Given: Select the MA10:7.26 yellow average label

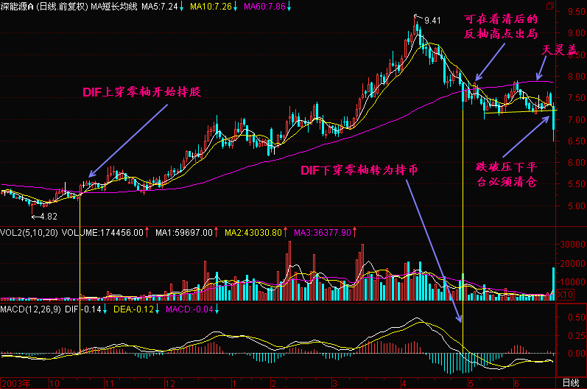Looking at the screenshot, I should click(x=213, y=7).
